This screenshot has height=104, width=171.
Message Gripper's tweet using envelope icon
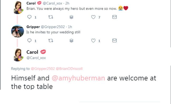114,41
